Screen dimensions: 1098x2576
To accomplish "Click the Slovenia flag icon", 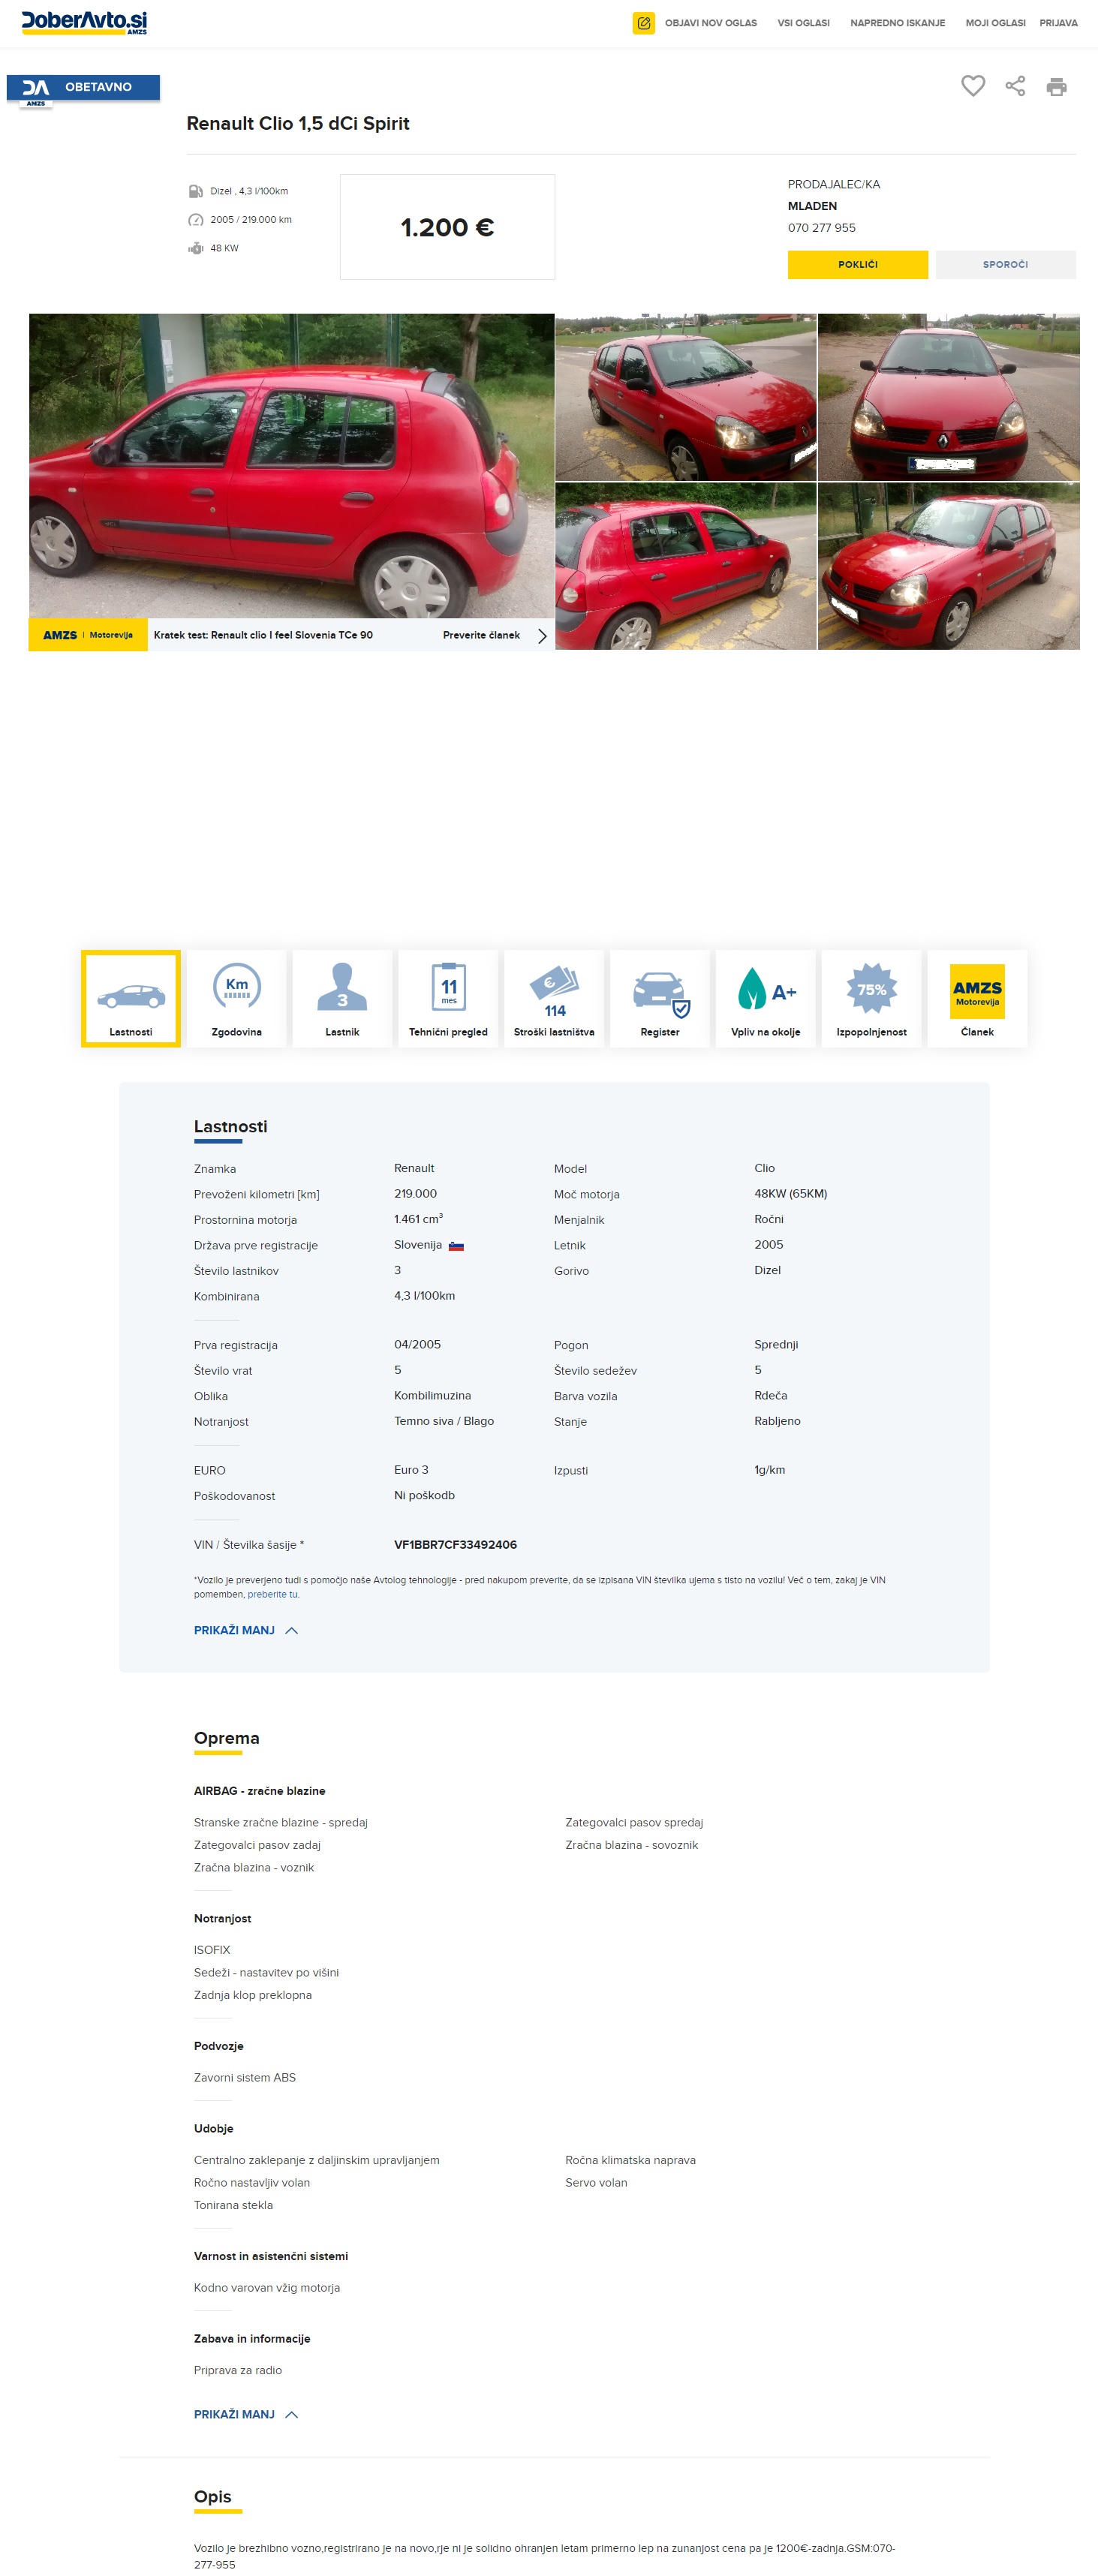I will point(456,1246).
